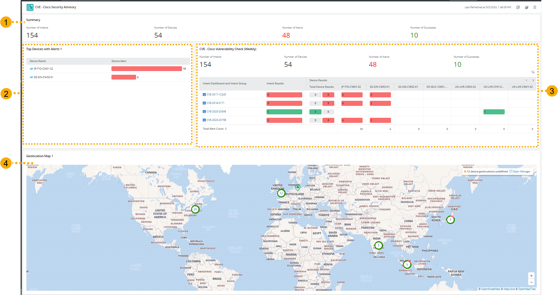Click the CVE-2023-20198 intent icon
Viewport: 558px width, 295px height.
(204, 120)
